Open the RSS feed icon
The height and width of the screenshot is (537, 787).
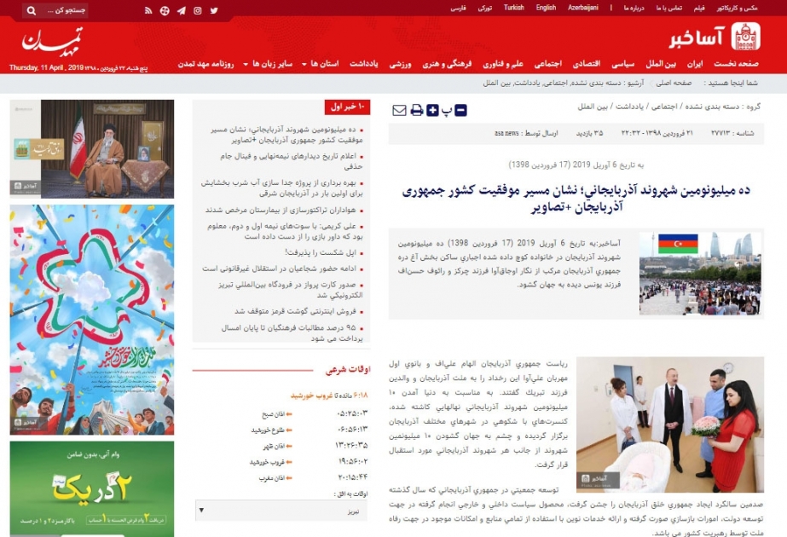(148, 10)
